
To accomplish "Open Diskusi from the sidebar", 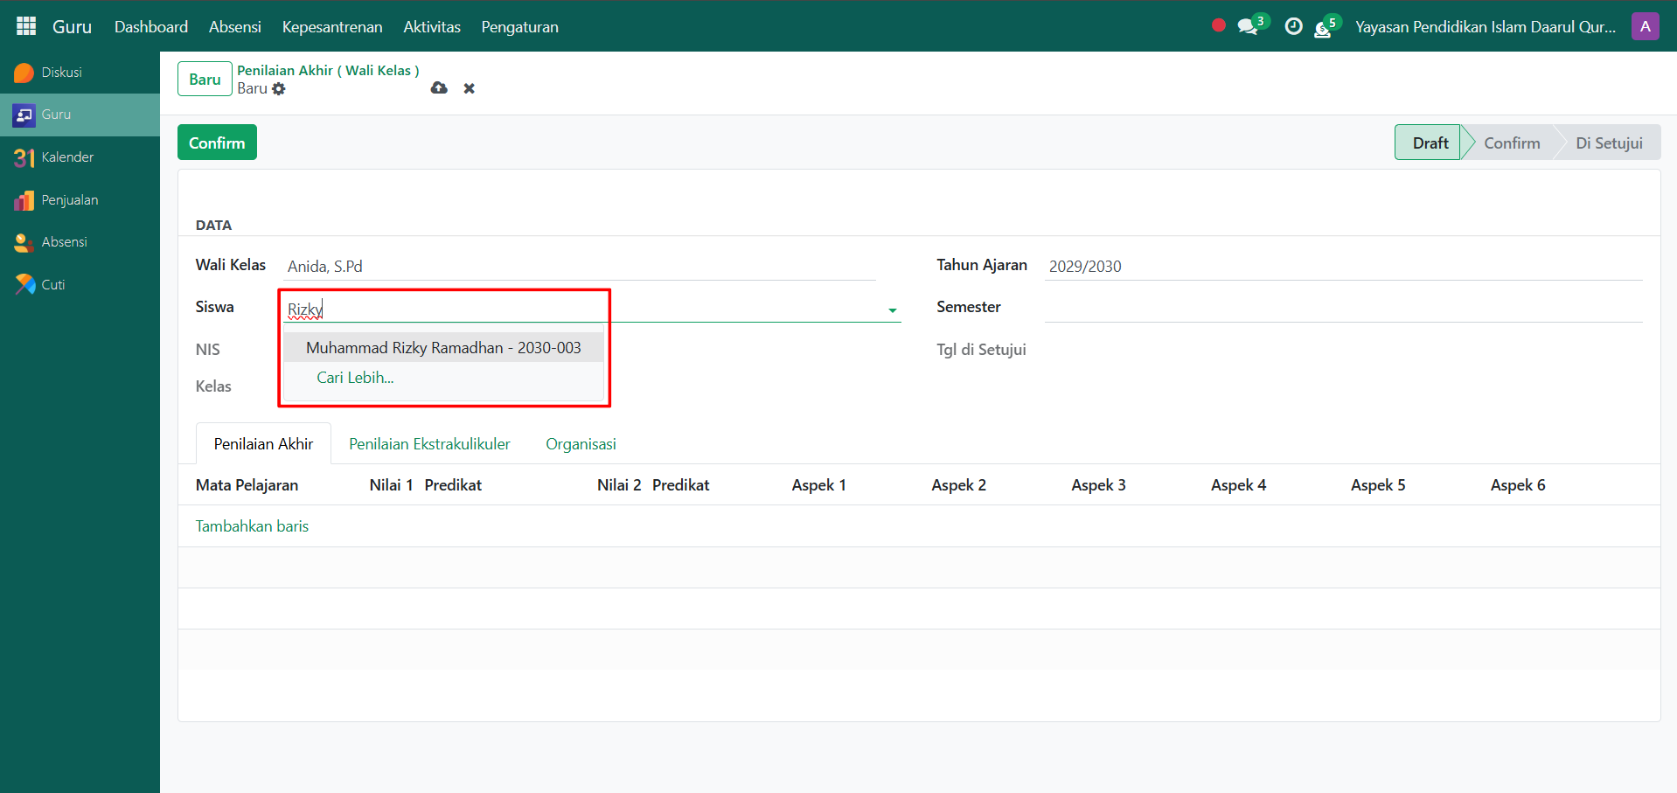I will [61, 73].
